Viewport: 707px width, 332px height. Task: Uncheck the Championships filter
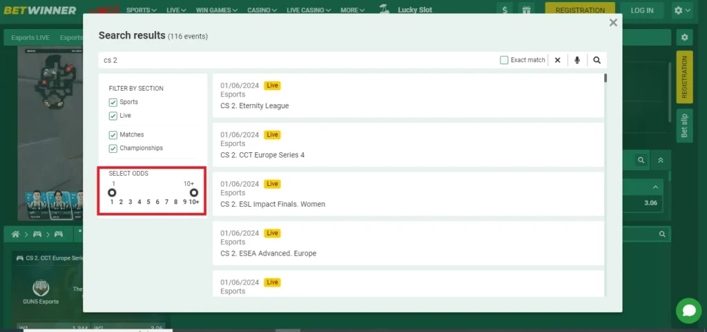pos(113,149)
